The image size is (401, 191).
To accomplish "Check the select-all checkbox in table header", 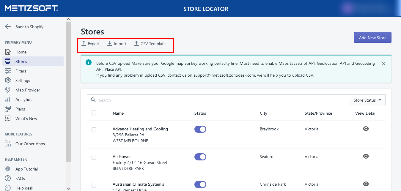I will 94,113.
